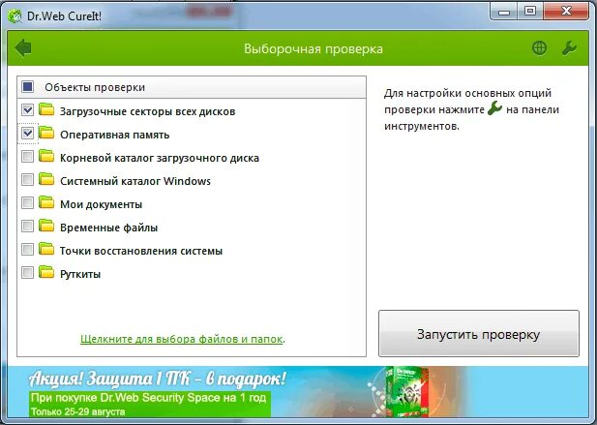Tick Точки восстановления системы checkbox
This screenshot has width=597, height=425.
(x=27, y=250)
